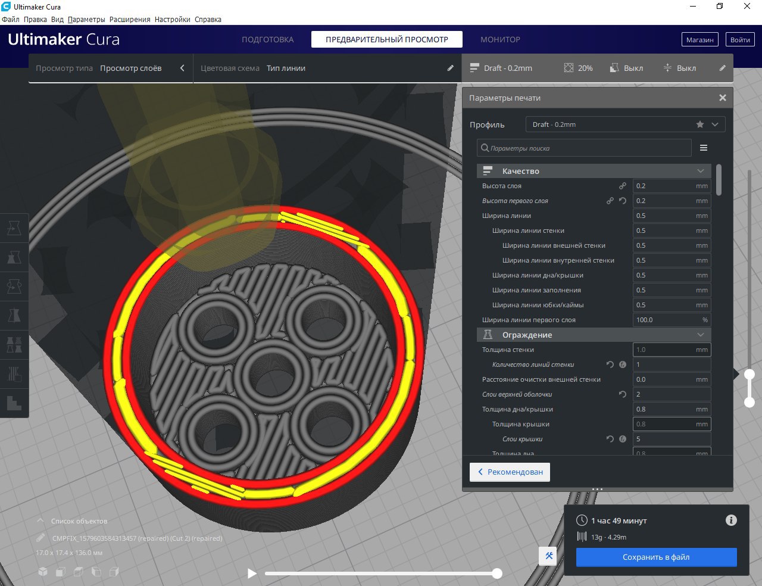
Task: Open print time info icon
Action: 731,520
